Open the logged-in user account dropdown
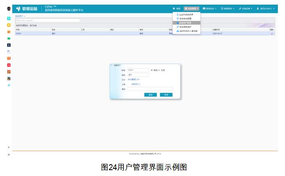This screenshot has height=176, width=285. click(x=266, y=8)
